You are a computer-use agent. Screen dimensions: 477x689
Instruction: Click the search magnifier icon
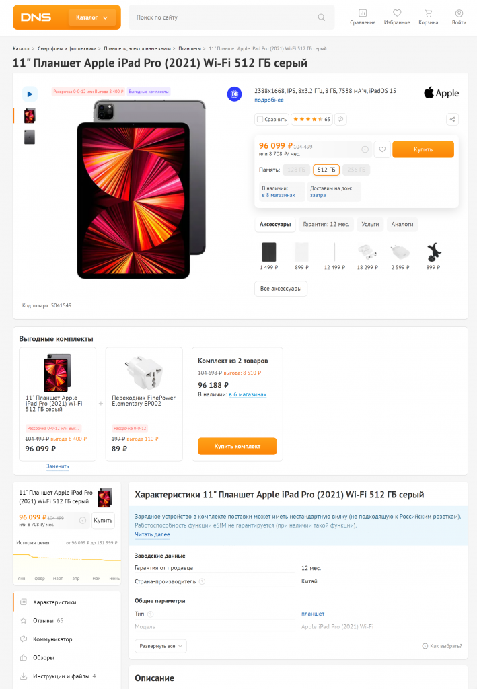tap(322, 17)
